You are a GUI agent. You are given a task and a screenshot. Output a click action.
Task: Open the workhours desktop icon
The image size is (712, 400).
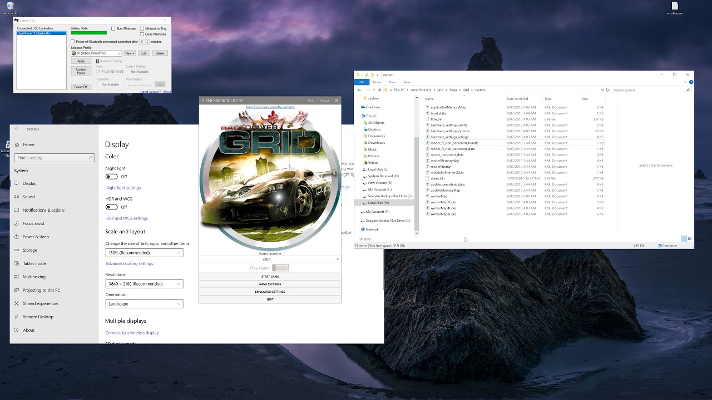674,8
